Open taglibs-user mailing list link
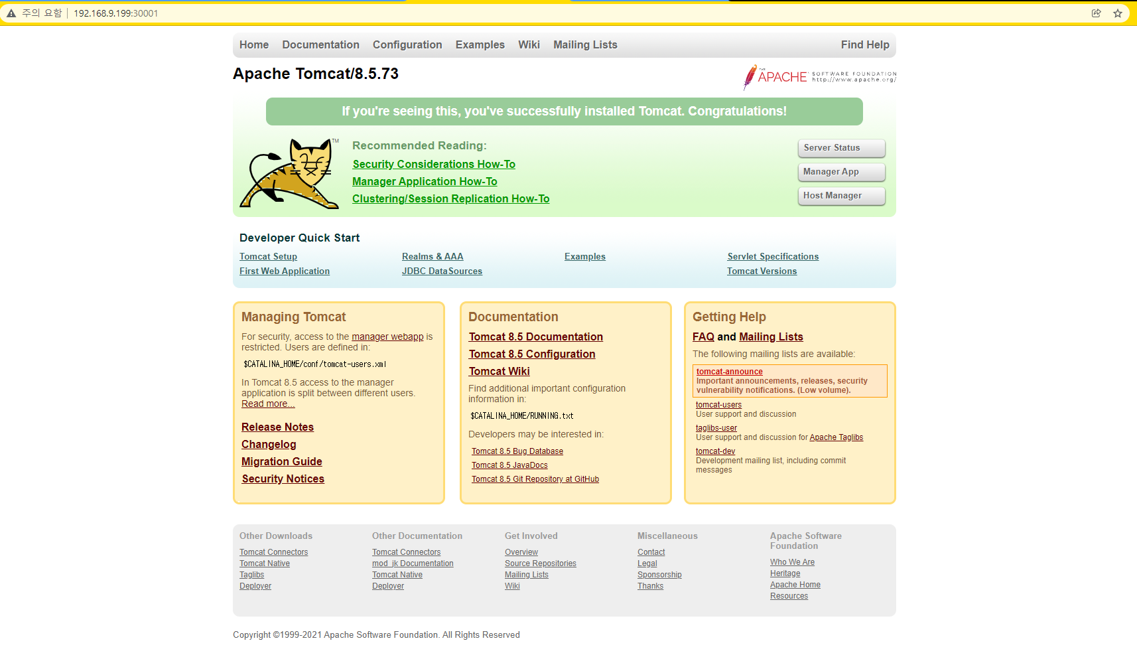The image size is (1137, 667). click(716, 428)
